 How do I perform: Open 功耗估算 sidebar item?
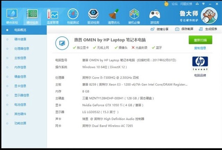(x=20, y=123)
